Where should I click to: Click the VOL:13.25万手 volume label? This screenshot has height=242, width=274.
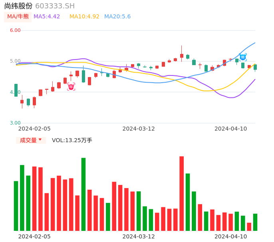coord(72,140)
